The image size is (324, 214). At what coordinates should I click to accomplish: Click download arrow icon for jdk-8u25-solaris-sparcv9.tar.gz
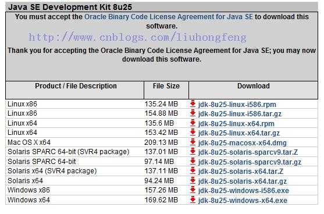click(x=193, y=162)
